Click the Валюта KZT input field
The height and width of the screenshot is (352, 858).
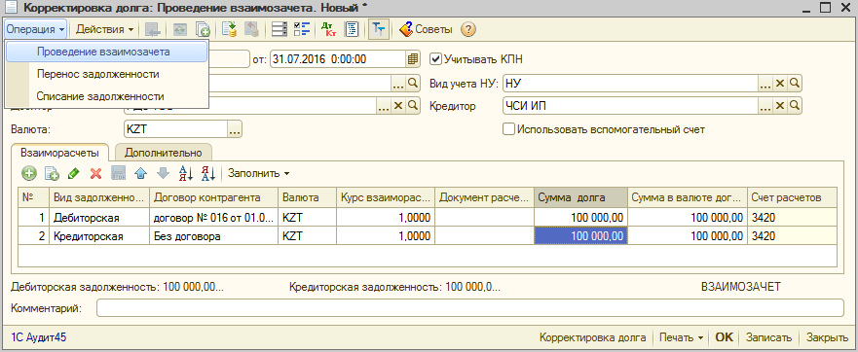(x=175, y=129)
